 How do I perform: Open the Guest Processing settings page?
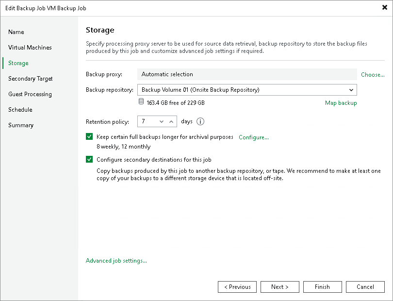(31, 94)
